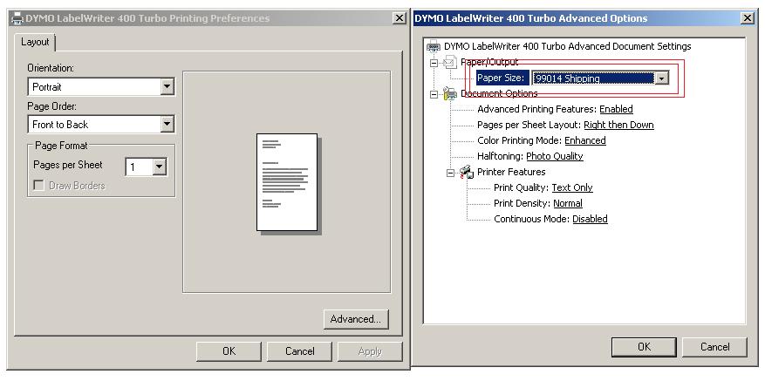Select the Layout tab
This screenshot has height=381, width=765.
point(35,42)
